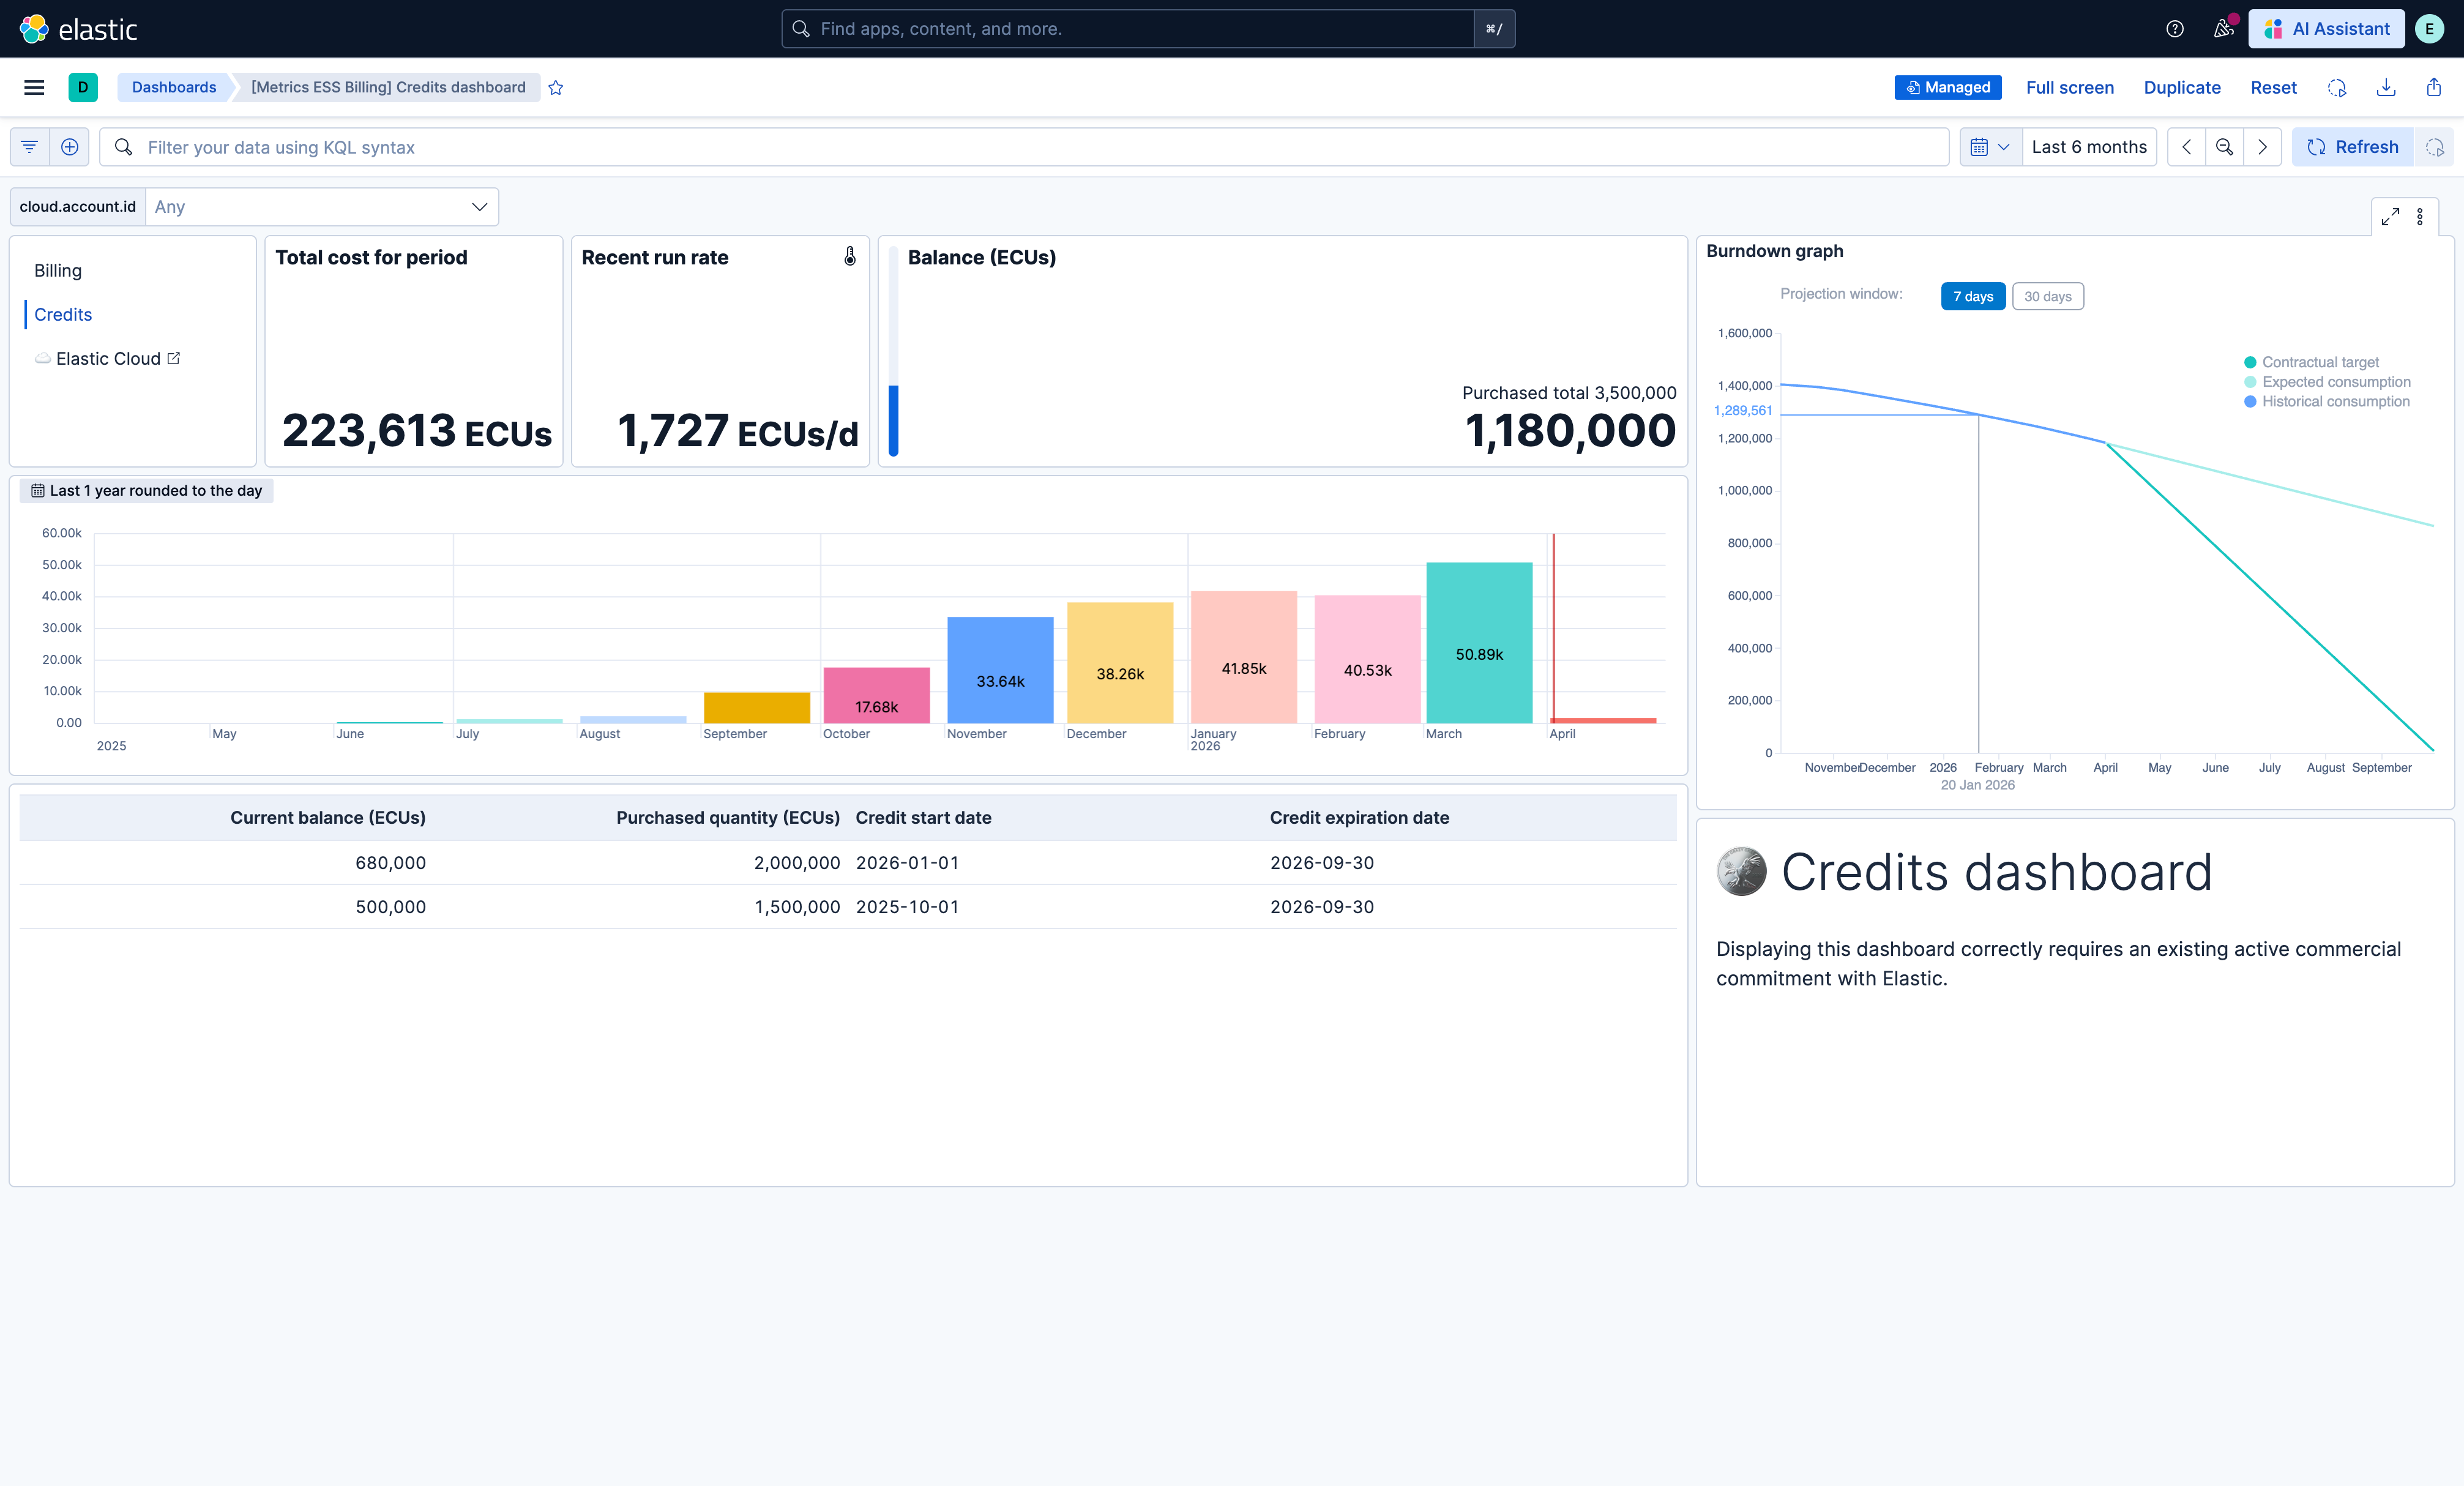Click the Refresh button
Image resolution: width=2464 pixels, height=1486 pixels.
[2352, 147]
